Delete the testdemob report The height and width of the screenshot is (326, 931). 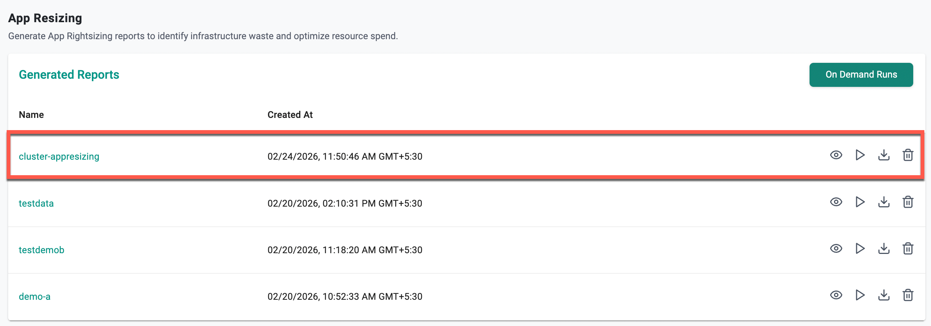[908, 249]
